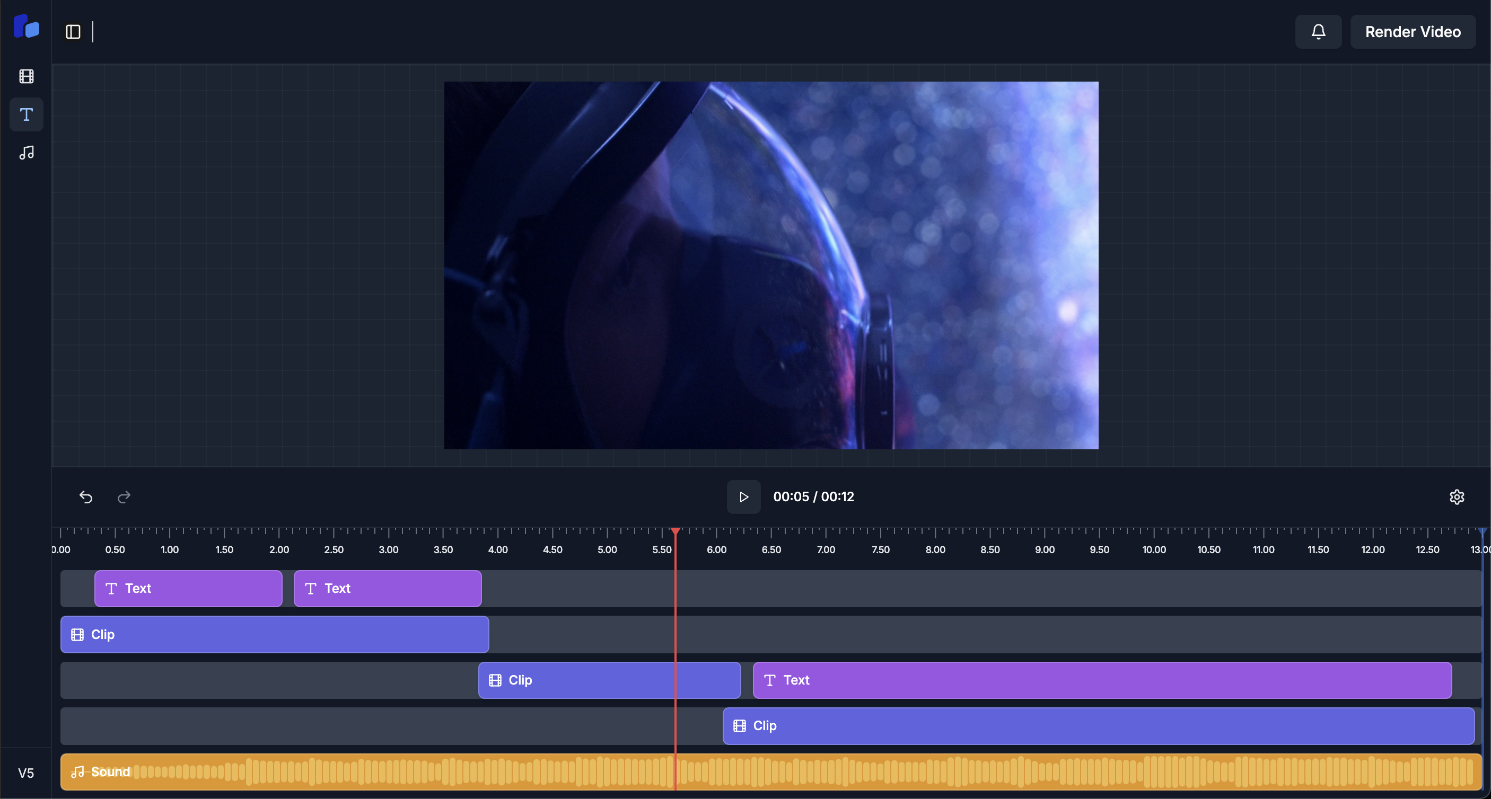1491x799 pixels.
Task: Select the first Text block on the timeline
Action: click(188, 589)
